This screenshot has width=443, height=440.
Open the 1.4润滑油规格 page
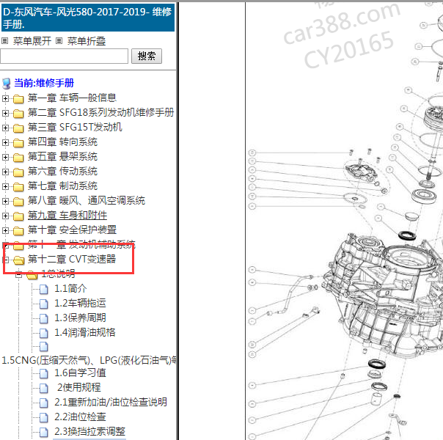pyautogui.click(x=85, y=333)
